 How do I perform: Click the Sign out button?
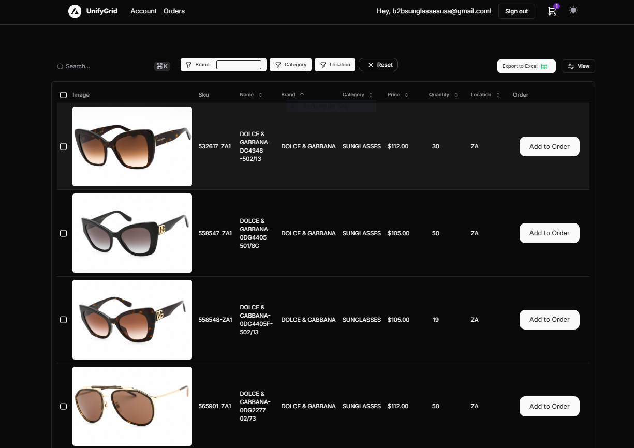pyautogui.click(x=517, y=11)
